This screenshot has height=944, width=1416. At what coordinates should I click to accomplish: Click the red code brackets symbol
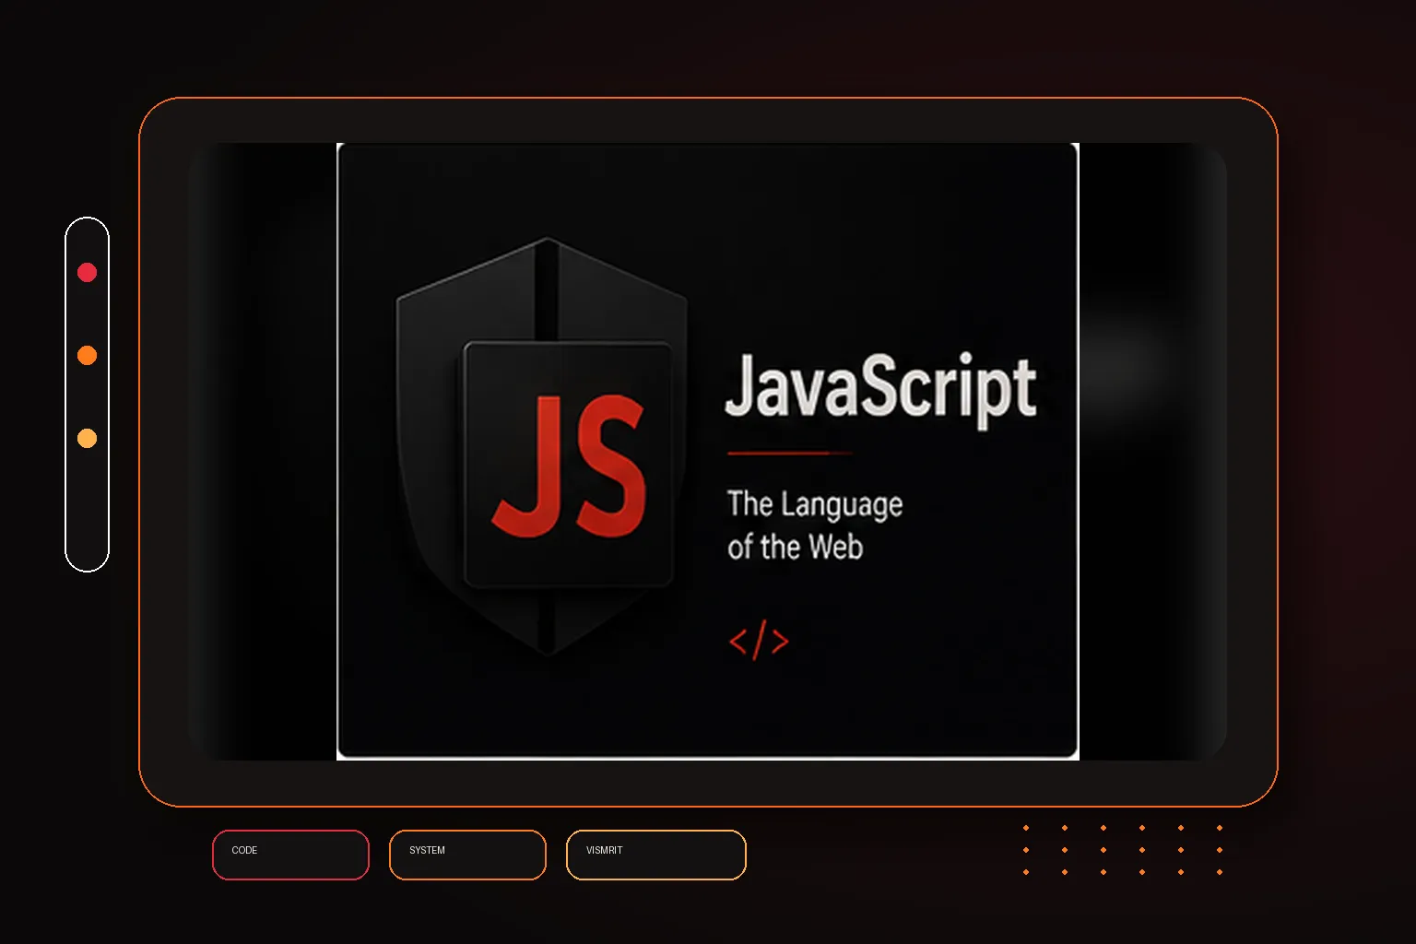(x=759, y=641)
